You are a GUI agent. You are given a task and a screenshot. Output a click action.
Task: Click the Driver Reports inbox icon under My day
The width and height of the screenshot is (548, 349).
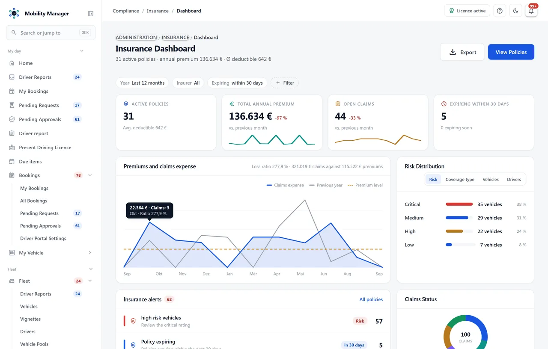point(12,77)
